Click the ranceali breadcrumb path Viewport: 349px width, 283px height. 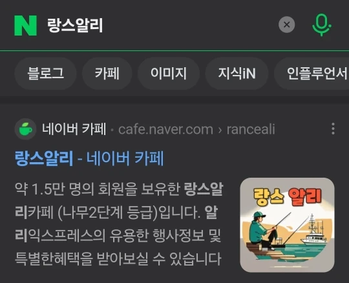pyautogui.click(x=251, y=129)
